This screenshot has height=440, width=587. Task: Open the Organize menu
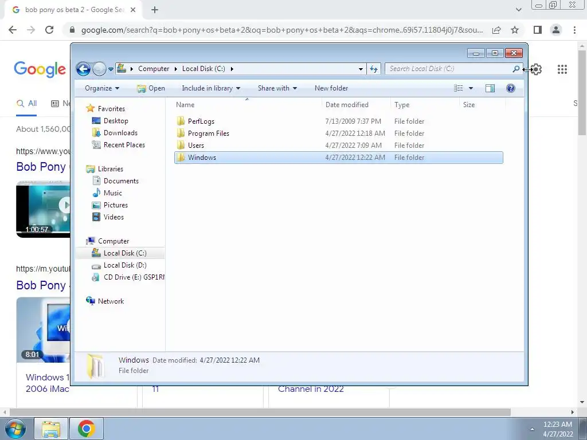[x=102, y=88]
